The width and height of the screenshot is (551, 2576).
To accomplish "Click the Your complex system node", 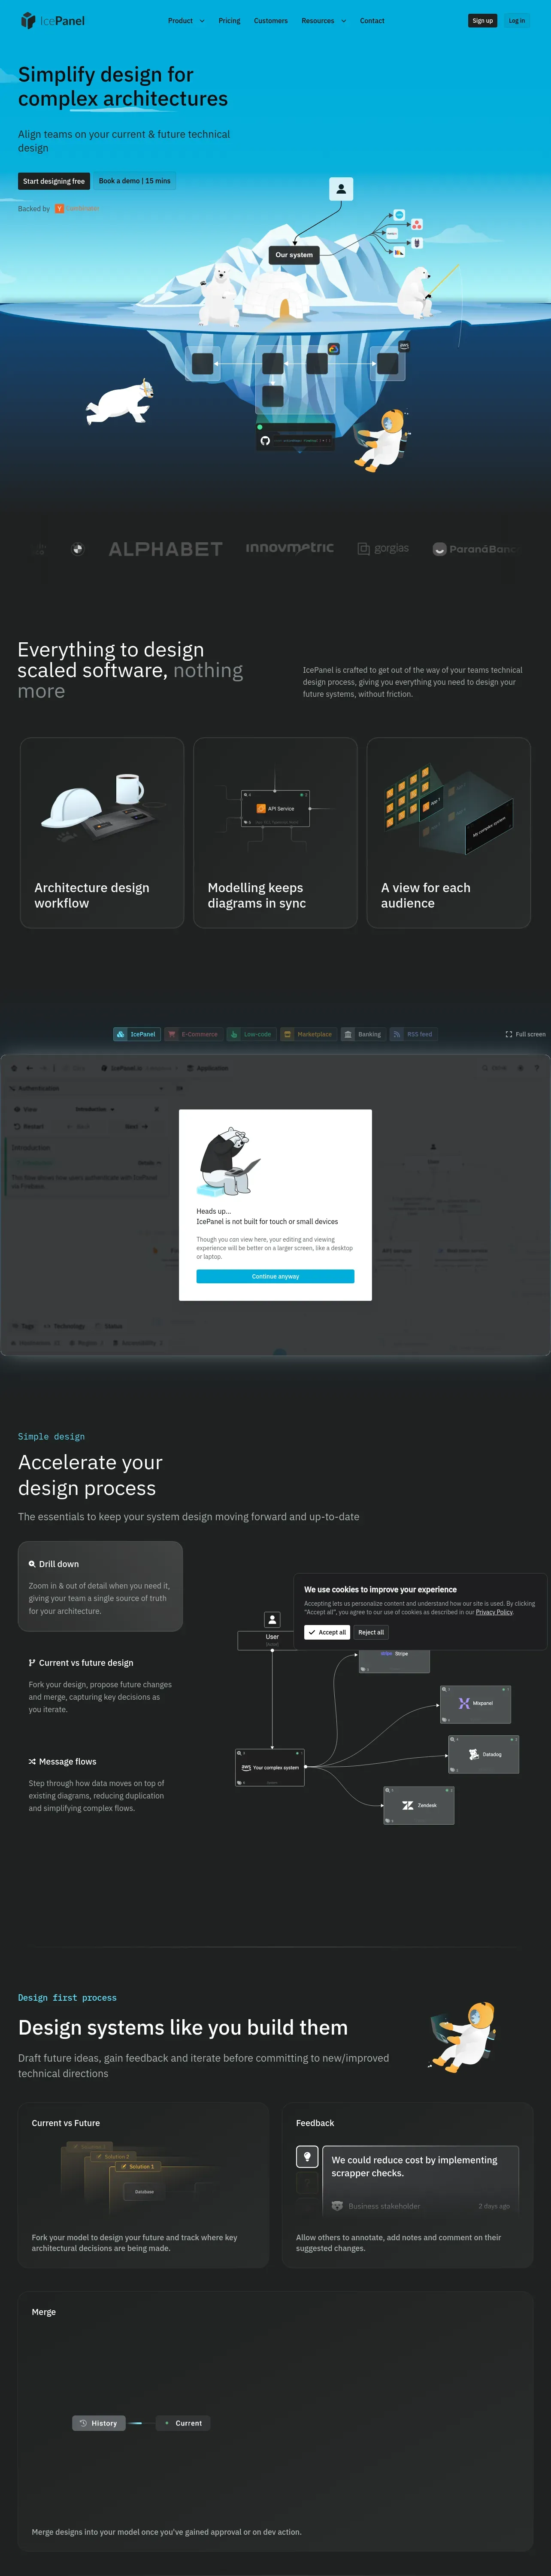I will [269, 1767].
